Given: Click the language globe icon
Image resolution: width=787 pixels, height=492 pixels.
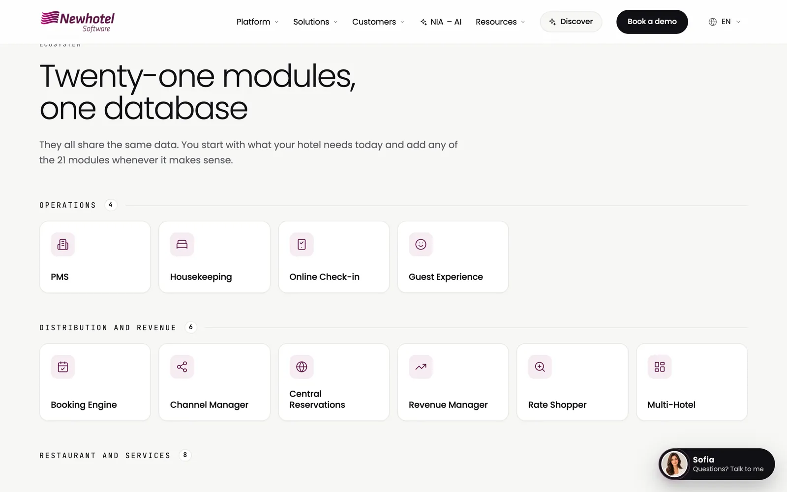Looking at the screenshot, I should coord(712,22).
